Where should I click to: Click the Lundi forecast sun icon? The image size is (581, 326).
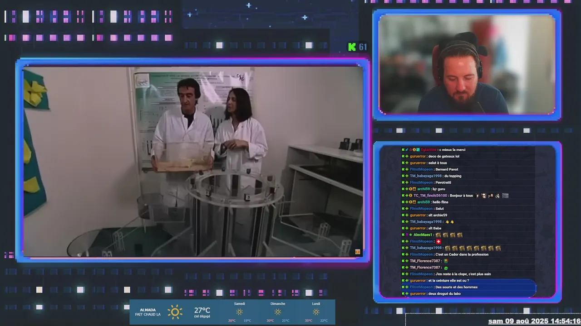[x=316, y=312]
